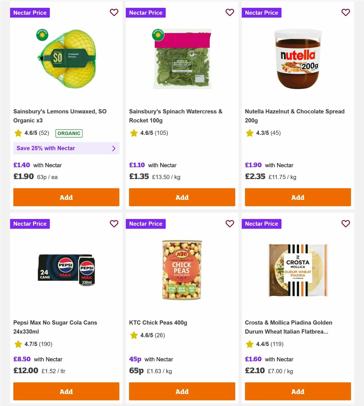
Task: Add the KTC Chick Peas to basket
Action: pyautogui.click(x=182, y=391)
